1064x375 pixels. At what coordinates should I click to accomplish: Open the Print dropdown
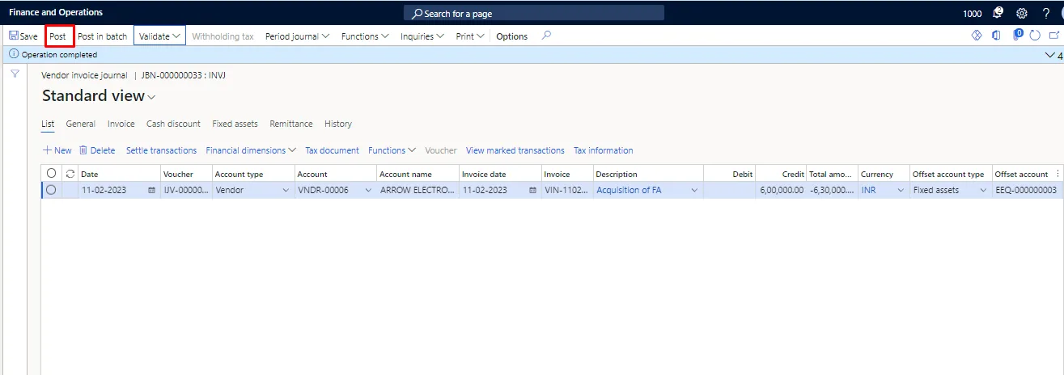click(469, 36)
